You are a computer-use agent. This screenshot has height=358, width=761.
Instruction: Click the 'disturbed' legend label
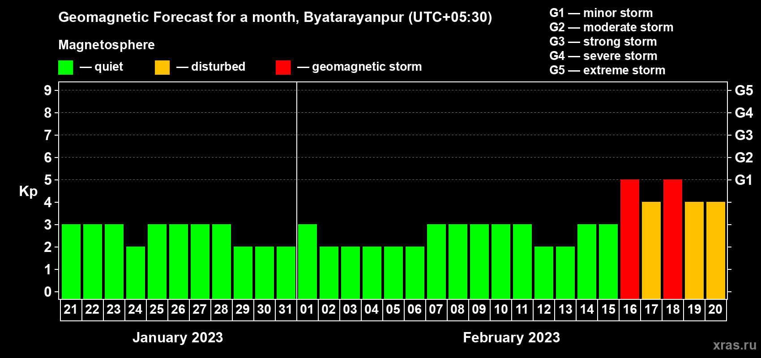(218, 67)
